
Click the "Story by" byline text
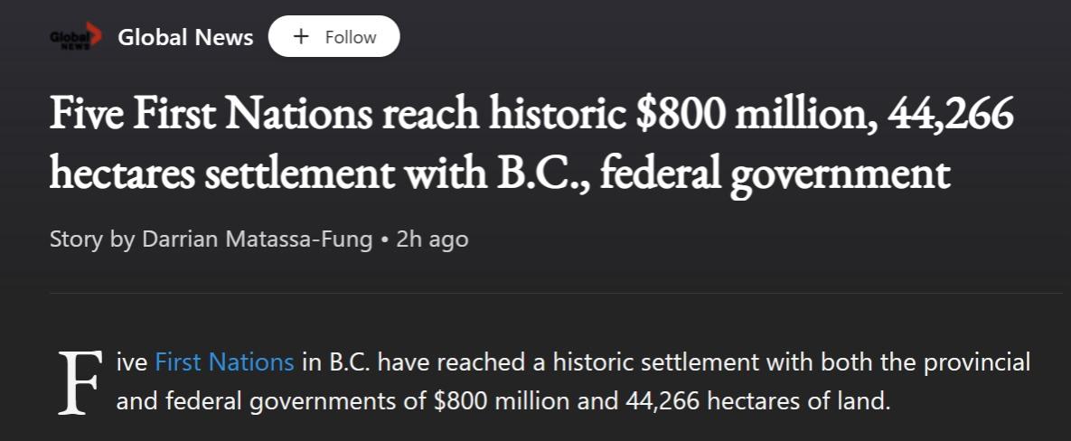coord(78,239)
